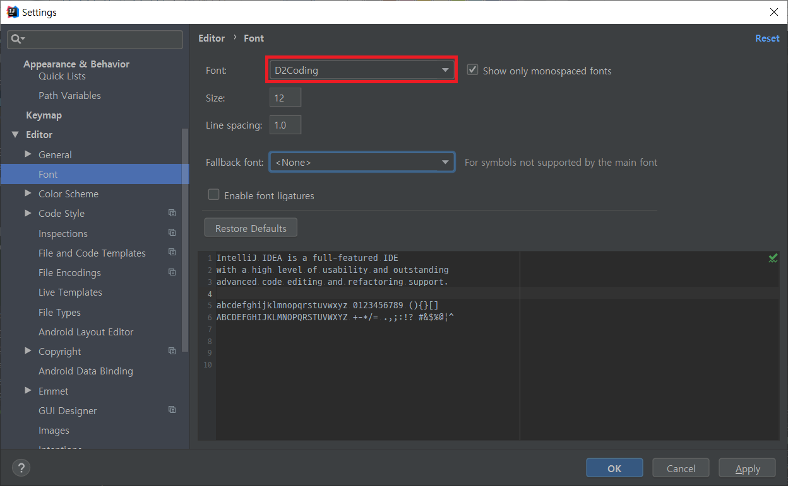Viewport: 788px width, 486px height.
Task: Open Path Variables settings
Action: pos(69,96)
